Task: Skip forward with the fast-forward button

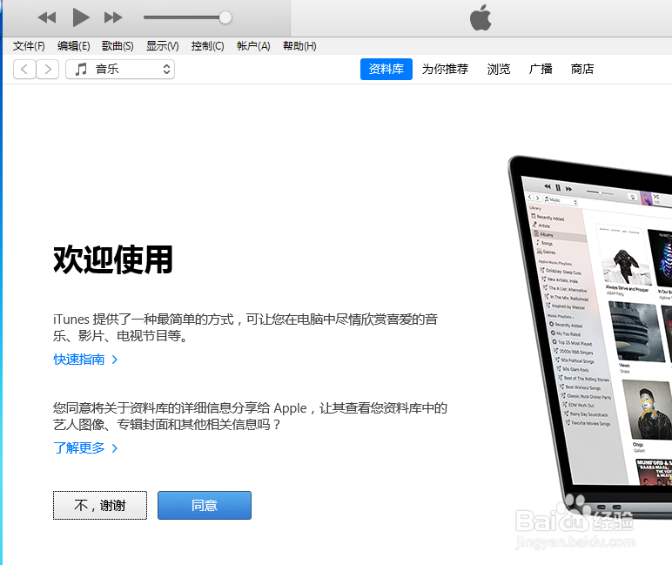Action: (113, 17)
